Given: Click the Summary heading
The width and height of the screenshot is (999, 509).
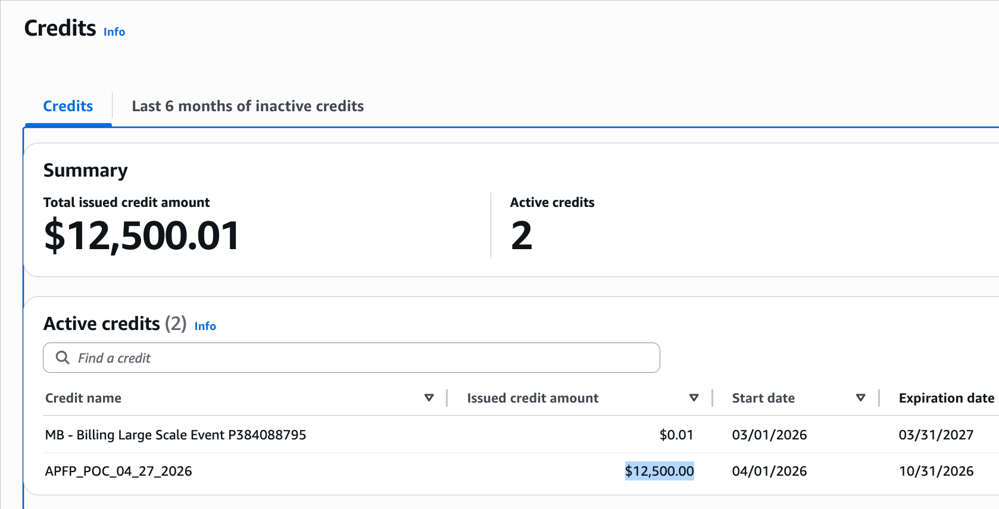Looking at the screenshot, I should pyautogui.click(x=85, y=171).
